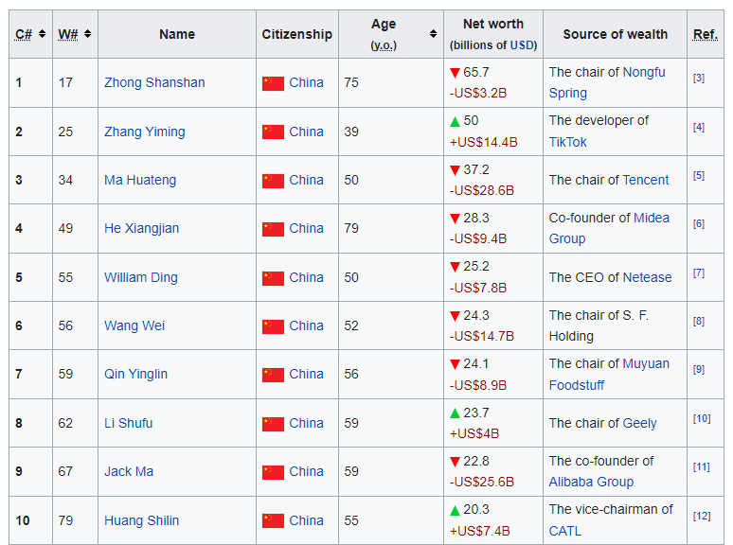Open the Alibaba Group link
Screen dimensions: 733x545
(x=591, y=482)
